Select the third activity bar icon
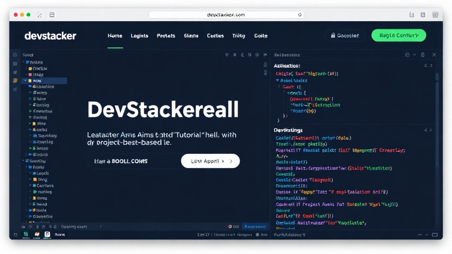 [15, 72]
